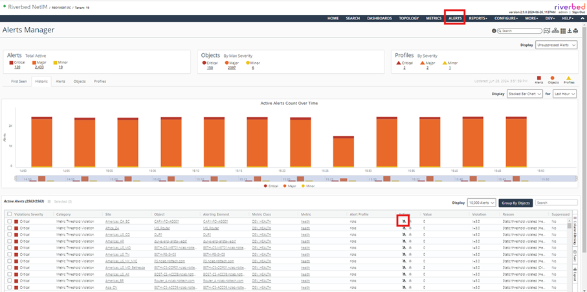The width and height of the screenshot is (587, 292).
Task: Open the topology groups icon
Action: [x=555, y=31]
